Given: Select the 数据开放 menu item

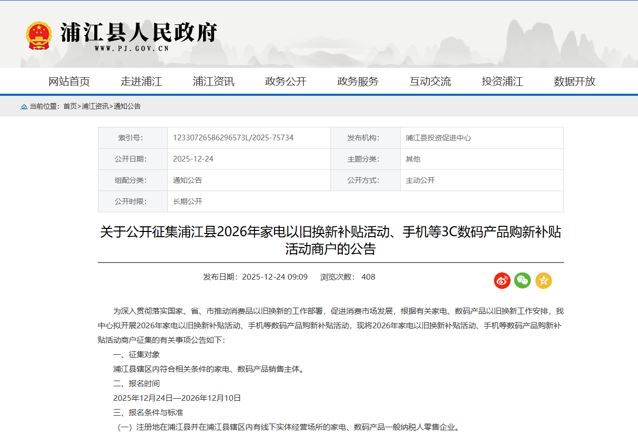Looking at the screenshot, I should pyautogui.click(x=575, y=81).
